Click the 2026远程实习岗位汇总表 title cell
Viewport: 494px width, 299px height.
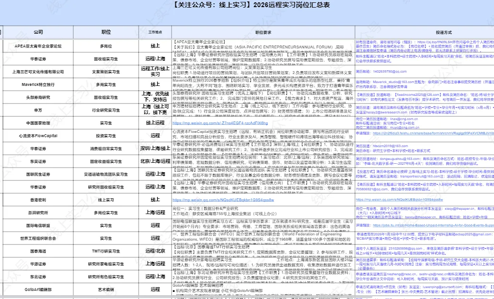pos(247,5)
